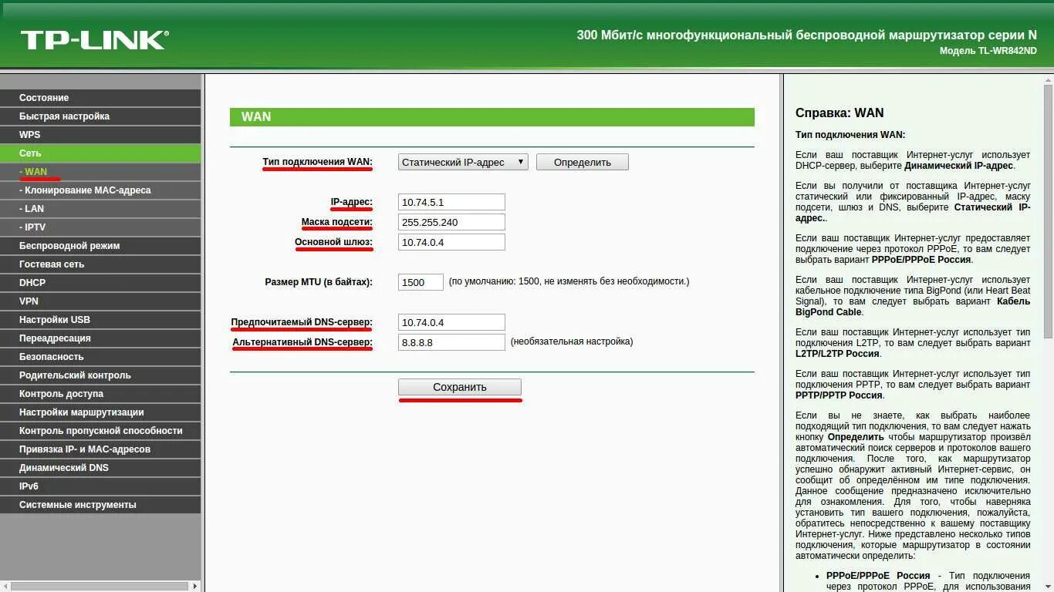1054x592 pixels.
Task: Open Настройки USB section
Action: pyautogui.click(x=100, y=320)
